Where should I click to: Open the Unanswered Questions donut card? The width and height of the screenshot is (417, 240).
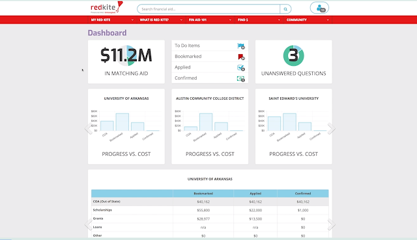tap(294, 62)
